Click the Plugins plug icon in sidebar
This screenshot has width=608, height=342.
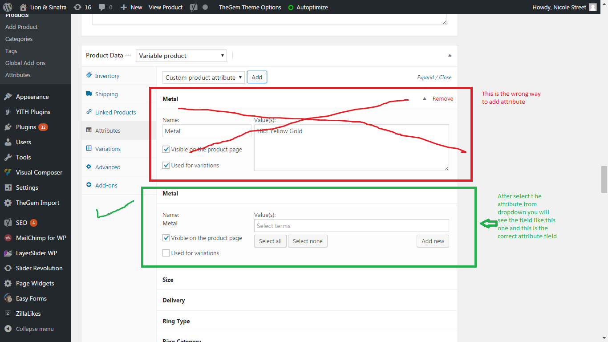pos(8,127)
